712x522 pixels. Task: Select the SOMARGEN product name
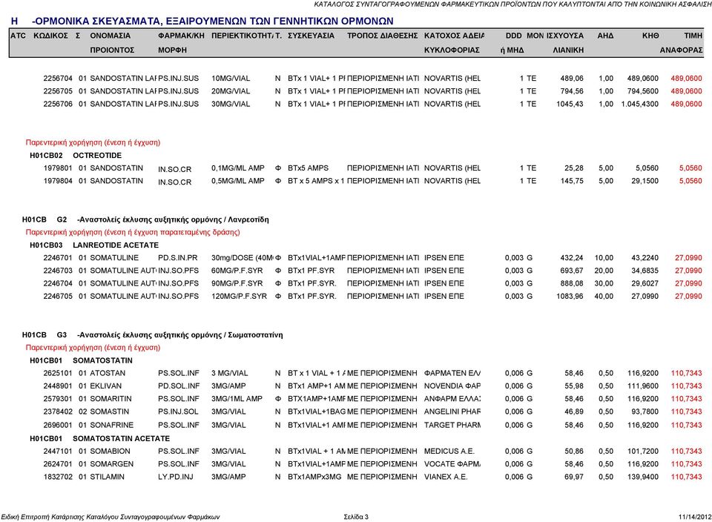point(112,464)
